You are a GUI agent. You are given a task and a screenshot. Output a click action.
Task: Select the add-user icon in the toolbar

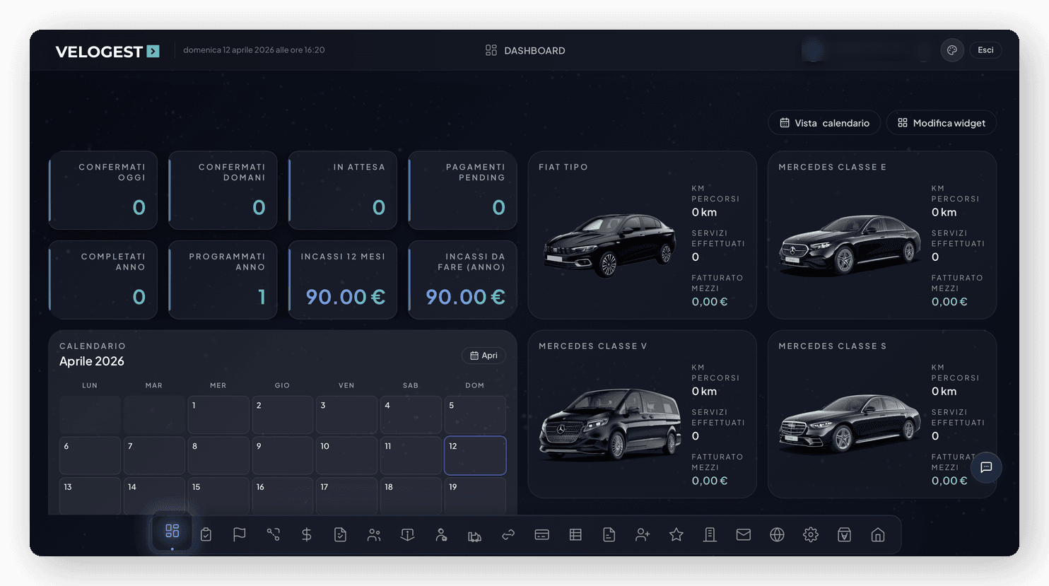click(x=643, y=534)
